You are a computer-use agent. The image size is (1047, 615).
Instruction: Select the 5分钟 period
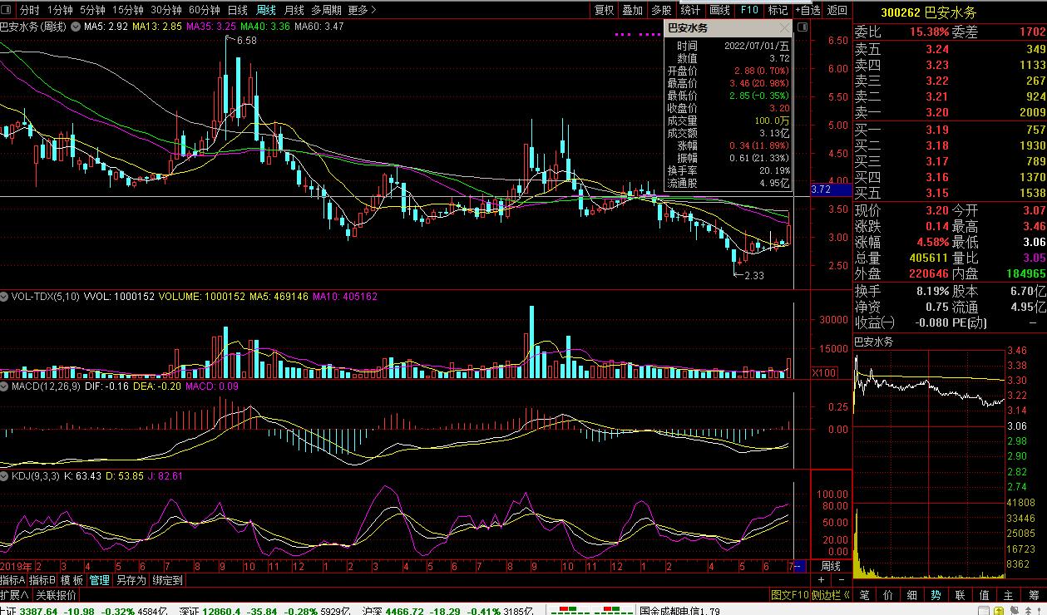pyautogui.click(x=92, y=10)
